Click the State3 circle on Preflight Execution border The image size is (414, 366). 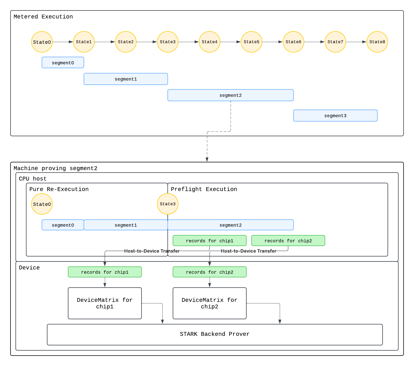tap(168, 204)
